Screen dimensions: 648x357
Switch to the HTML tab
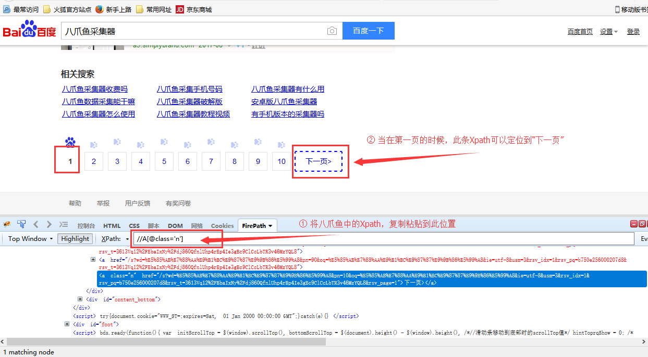point(112,226)
